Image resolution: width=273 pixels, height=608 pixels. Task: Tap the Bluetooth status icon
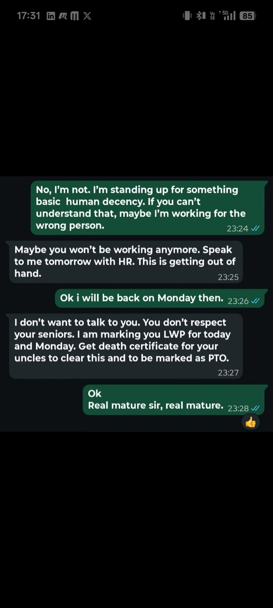(x=201, y=16)
